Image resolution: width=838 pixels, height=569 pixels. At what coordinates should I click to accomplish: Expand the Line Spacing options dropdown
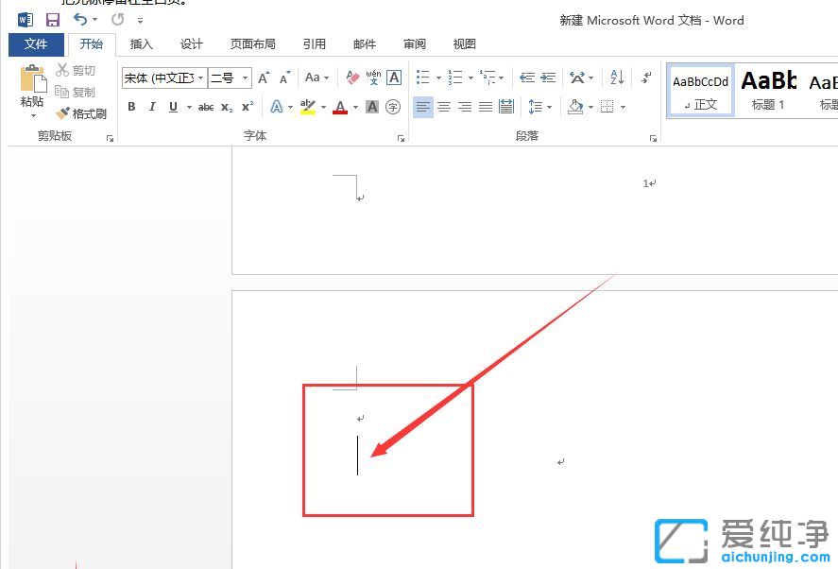(x=550, y=106)
